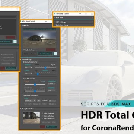134x134 pixels.
Task: Open the Spherical mode dropdown
Action: click(x=30, y=101)
